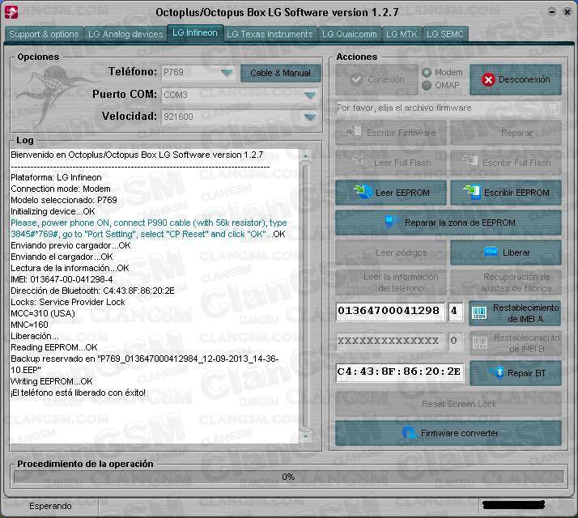578x518 pixels.
Task: Switch to the LG SEMC tab
Action: pyautogui.click(x=445, y=34)
